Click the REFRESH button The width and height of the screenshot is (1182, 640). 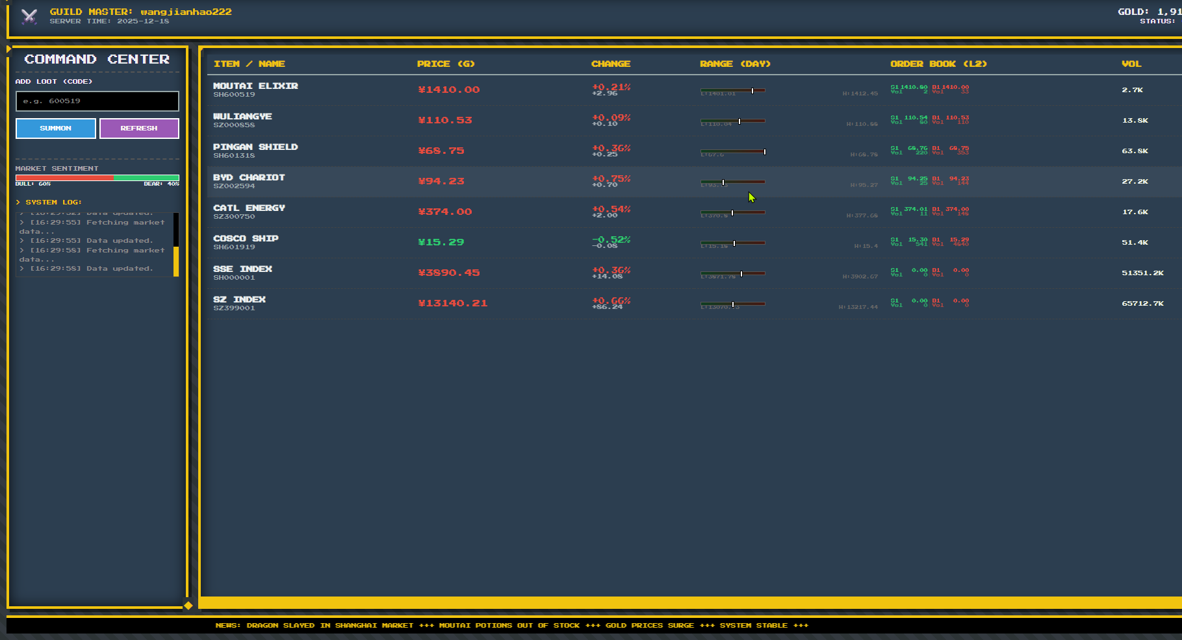point(138,128)
